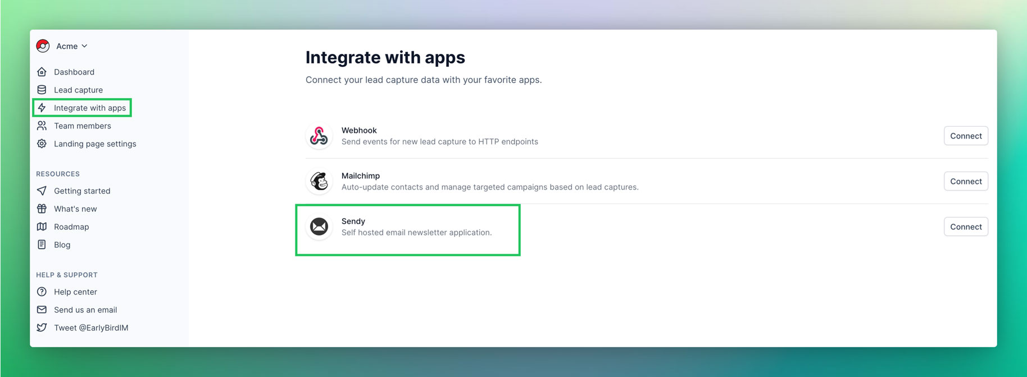
Task: Click the Webhook logo icon
Action: (x=319, y=136)
